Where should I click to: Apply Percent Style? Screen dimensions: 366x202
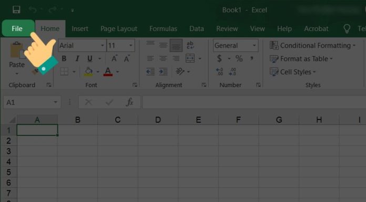[239, 58]
